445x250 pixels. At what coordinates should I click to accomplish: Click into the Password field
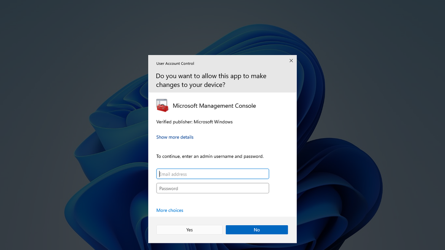point(212,188)
